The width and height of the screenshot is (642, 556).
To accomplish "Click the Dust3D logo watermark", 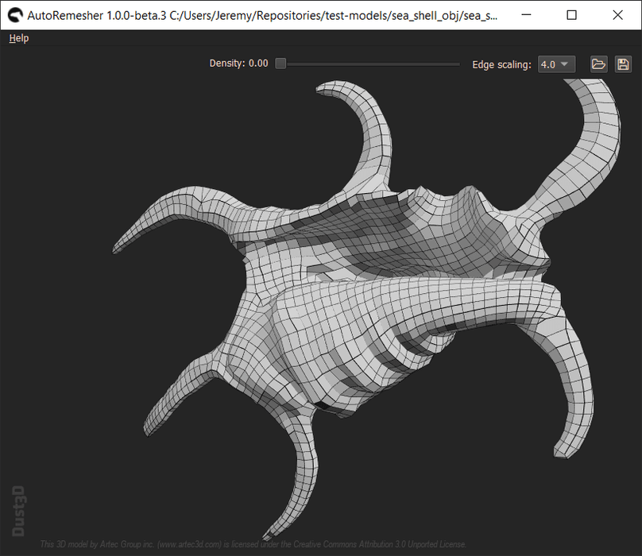I will [19, 508].
